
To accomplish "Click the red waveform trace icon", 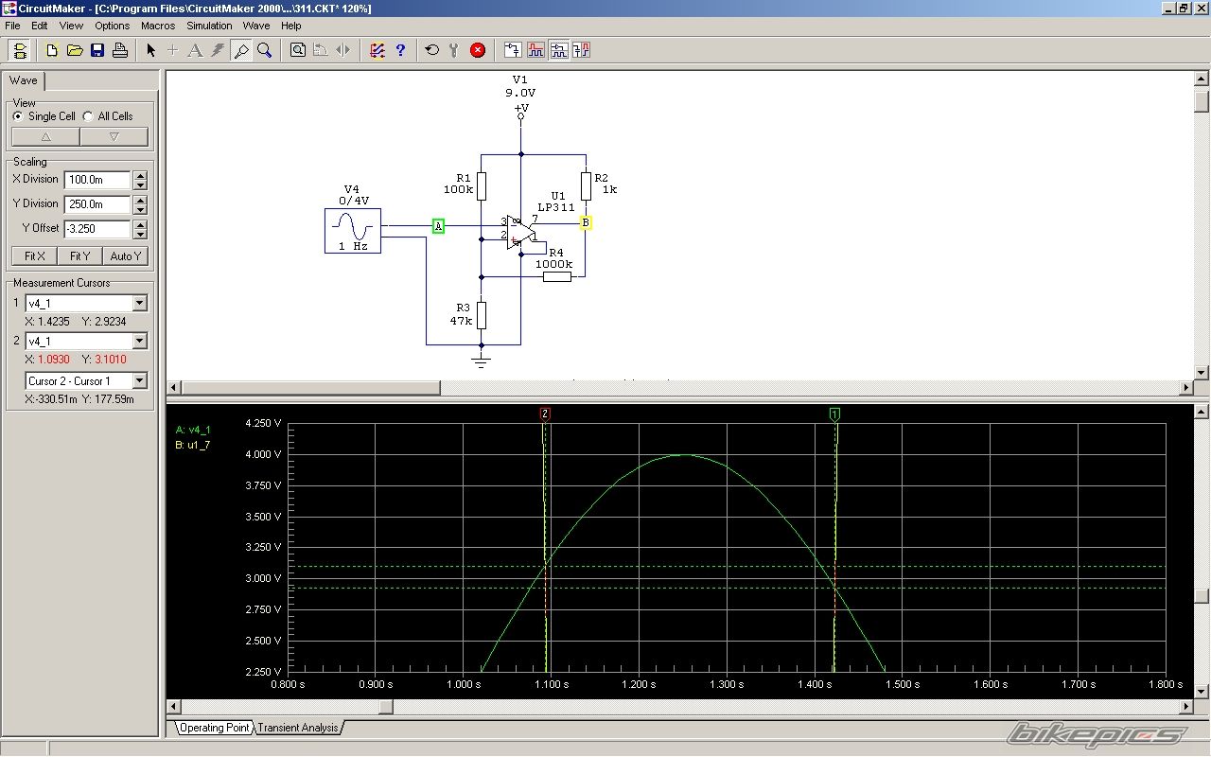I will [535, 50].
